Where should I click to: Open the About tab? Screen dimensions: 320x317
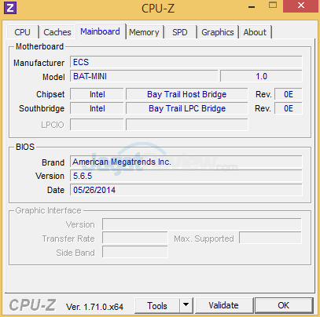point(255,32)
